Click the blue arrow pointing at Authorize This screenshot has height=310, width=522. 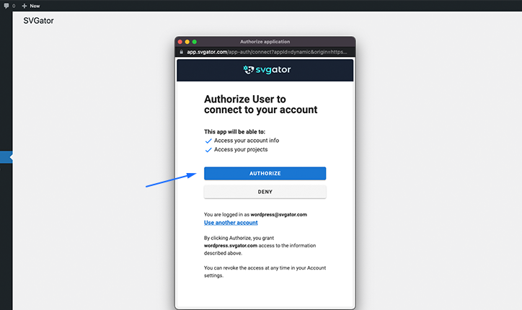tap(171, 180)
